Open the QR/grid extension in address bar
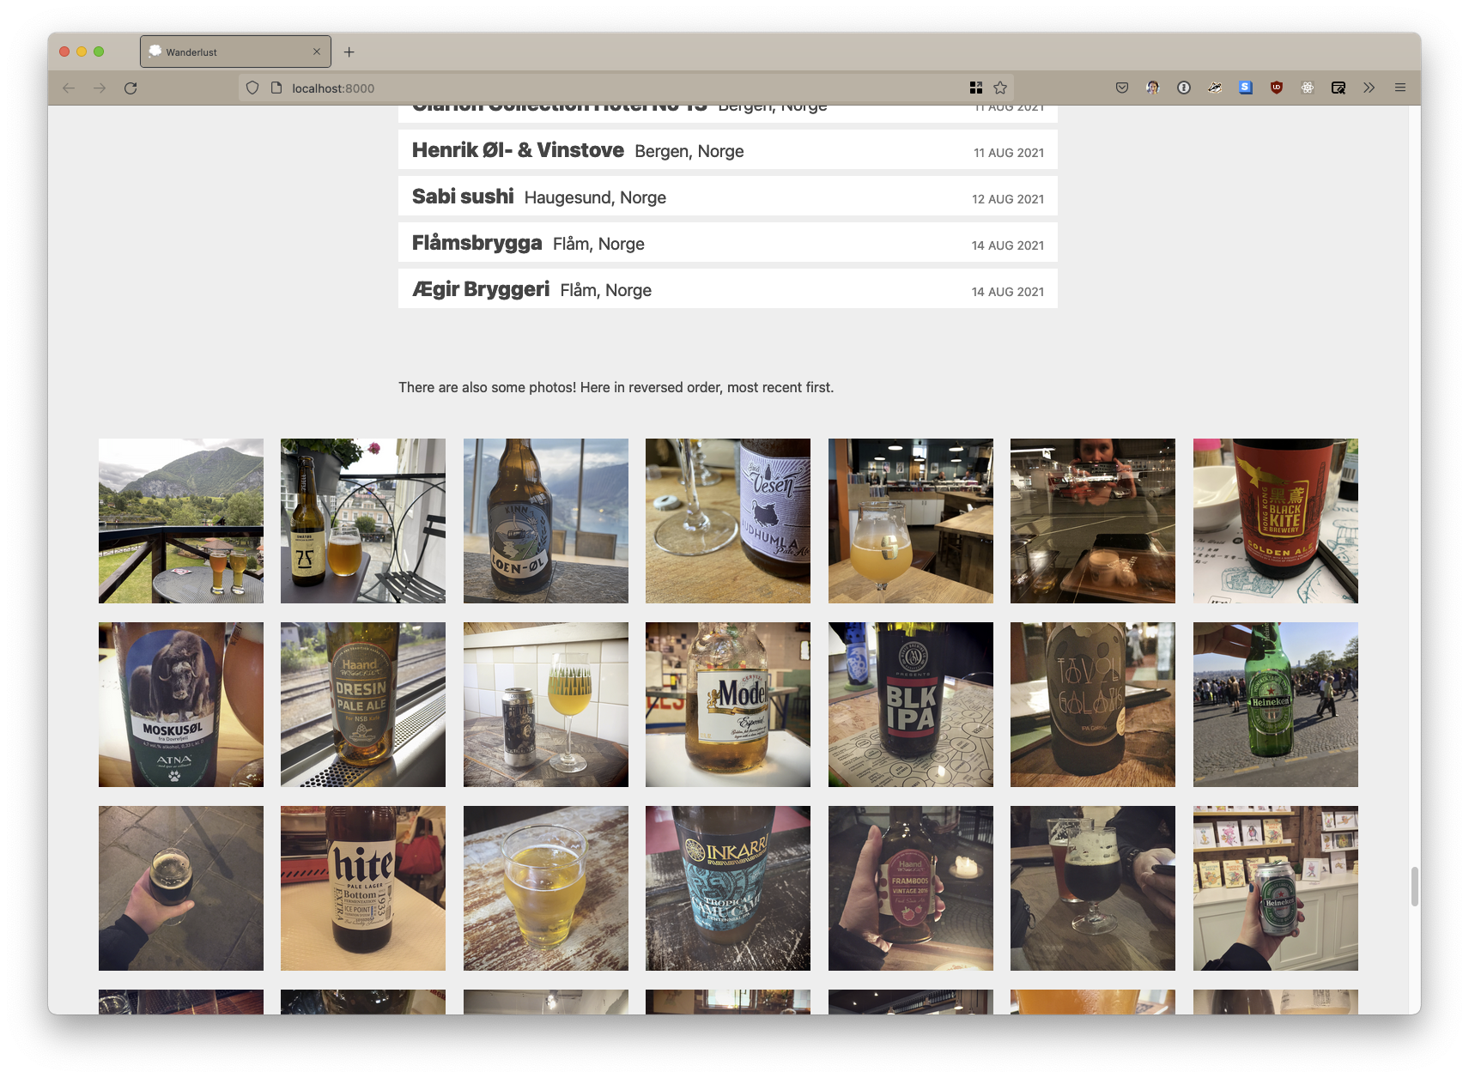The width and height of the screenshot is (1469, 1078). pos(976,88)
